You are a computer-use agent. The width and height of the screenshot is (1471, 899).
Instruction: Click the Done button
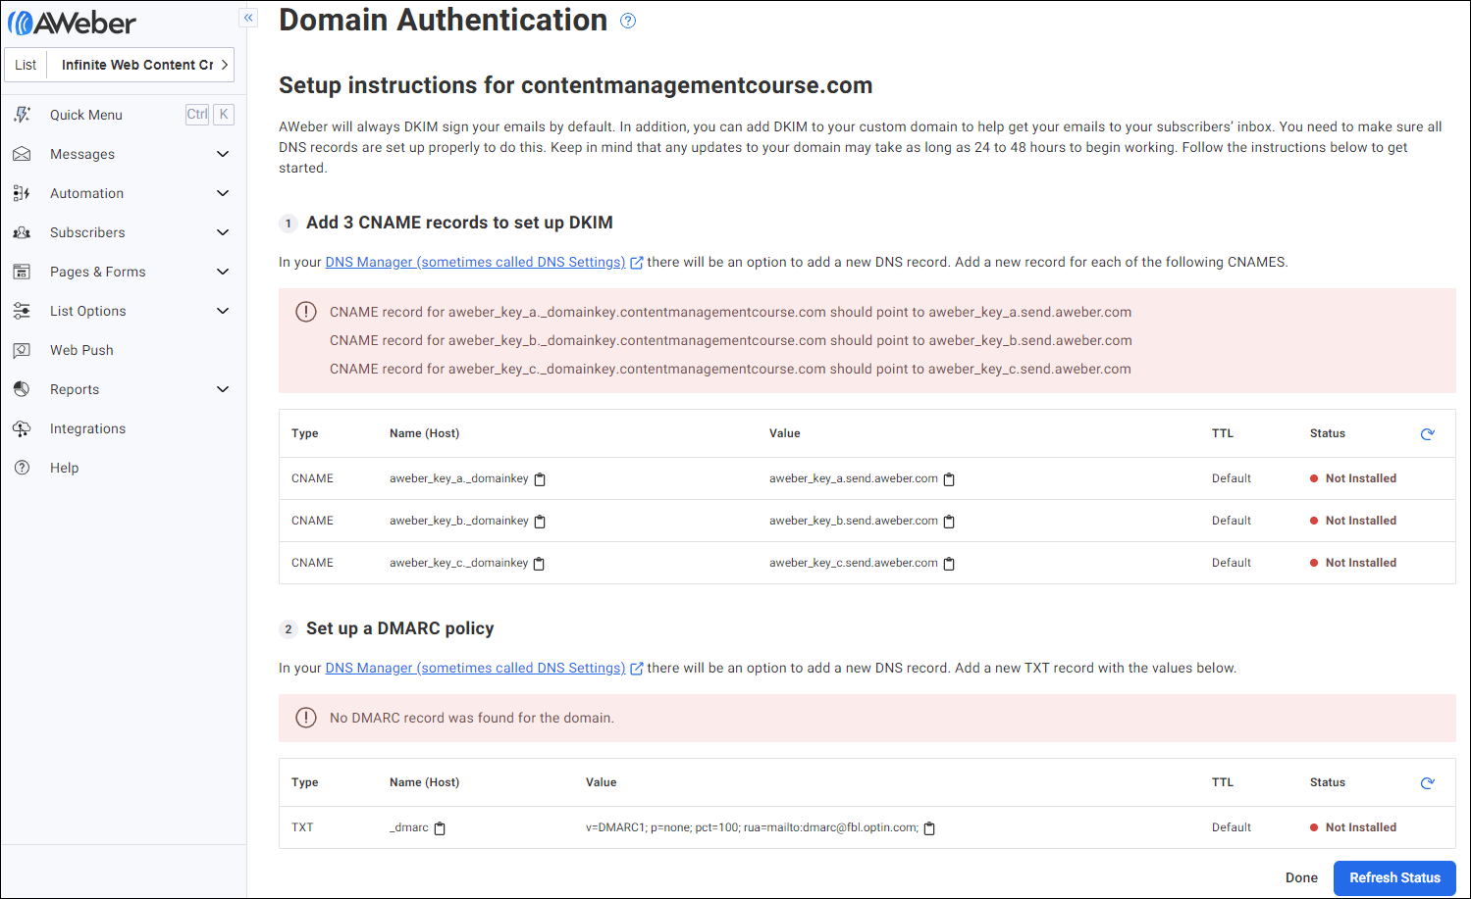[x=1301, y=877]
